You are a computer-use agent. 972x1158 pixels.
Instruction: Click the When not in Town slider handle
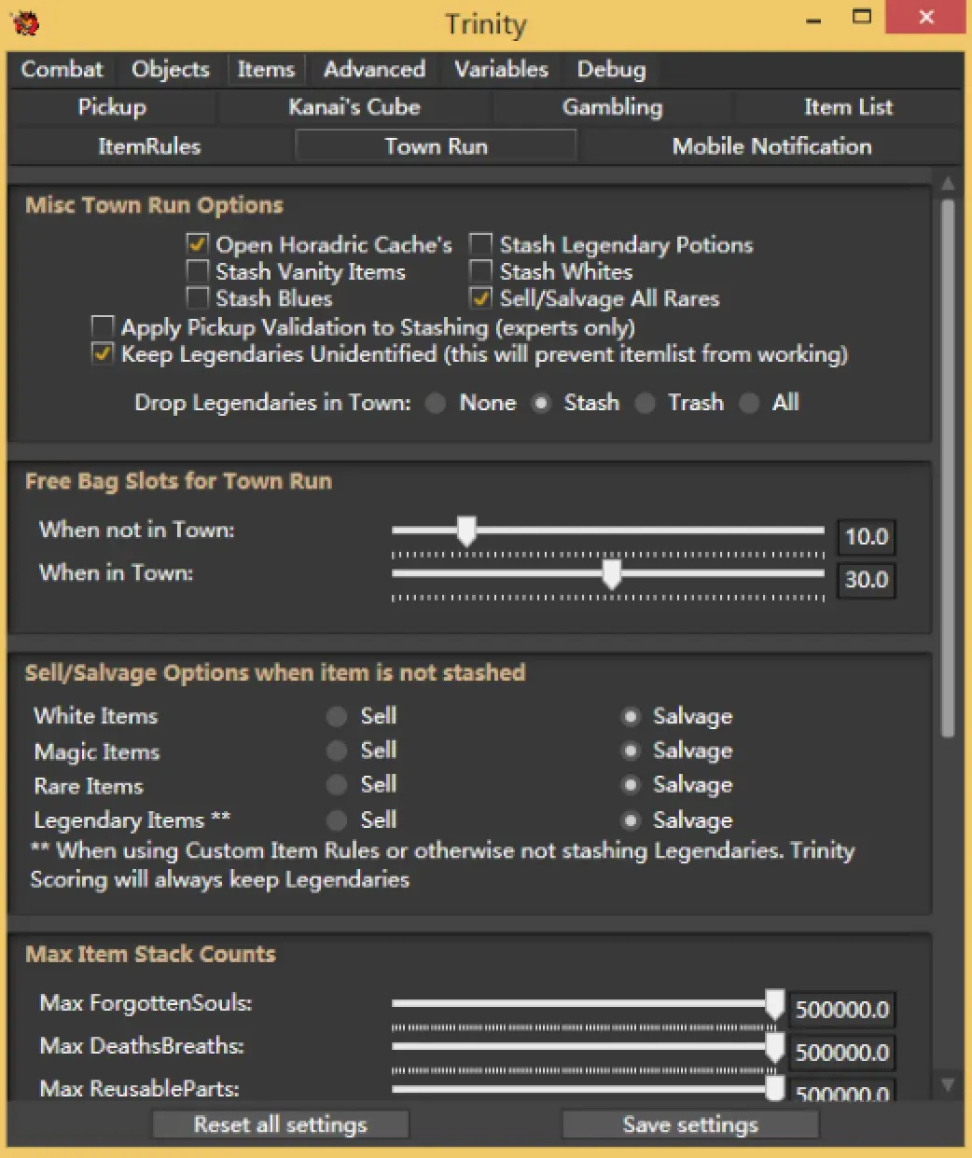coord(466,531)
